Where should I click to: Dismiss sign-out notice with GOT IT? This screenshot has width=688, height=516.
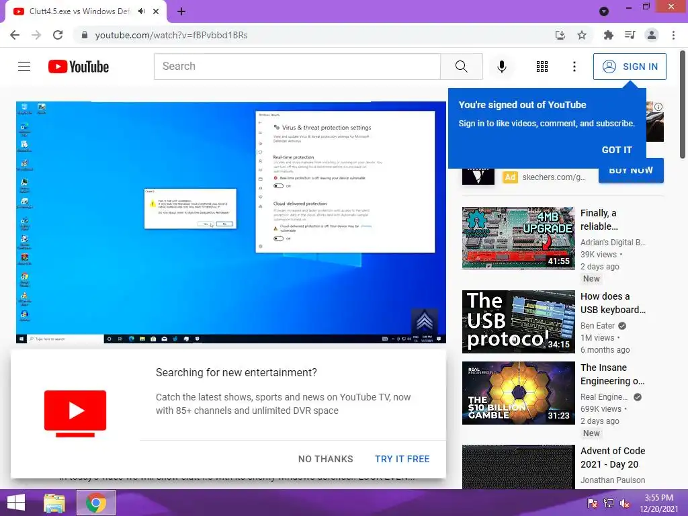coord(617,150)
